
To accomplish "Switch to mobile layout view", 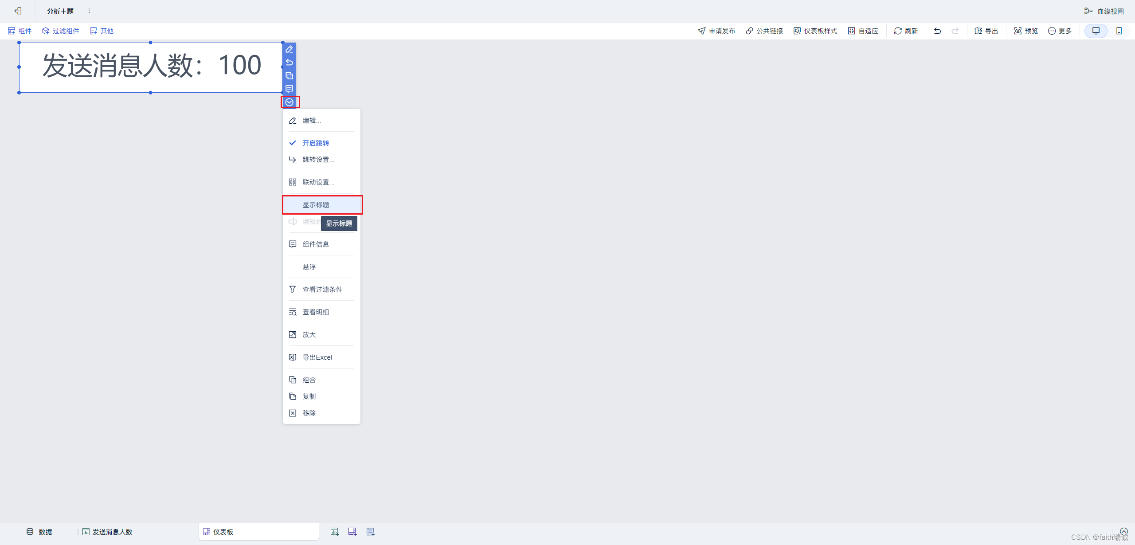I will coord(1119,31).
